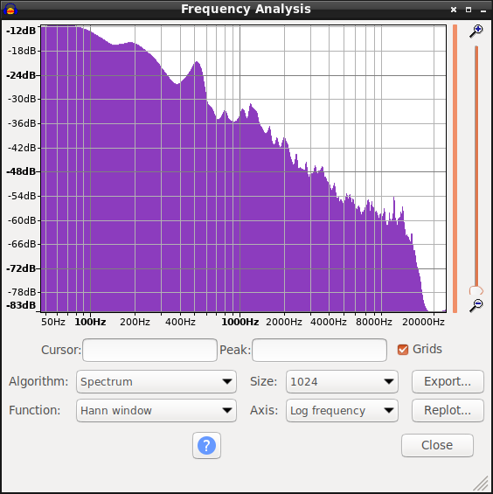Open the help question mark button
493x494 pixels.
pyautogui.click(x=206, y=446)
